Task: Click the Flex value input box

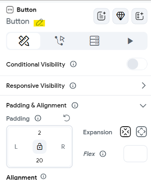Action: (135, 154)
